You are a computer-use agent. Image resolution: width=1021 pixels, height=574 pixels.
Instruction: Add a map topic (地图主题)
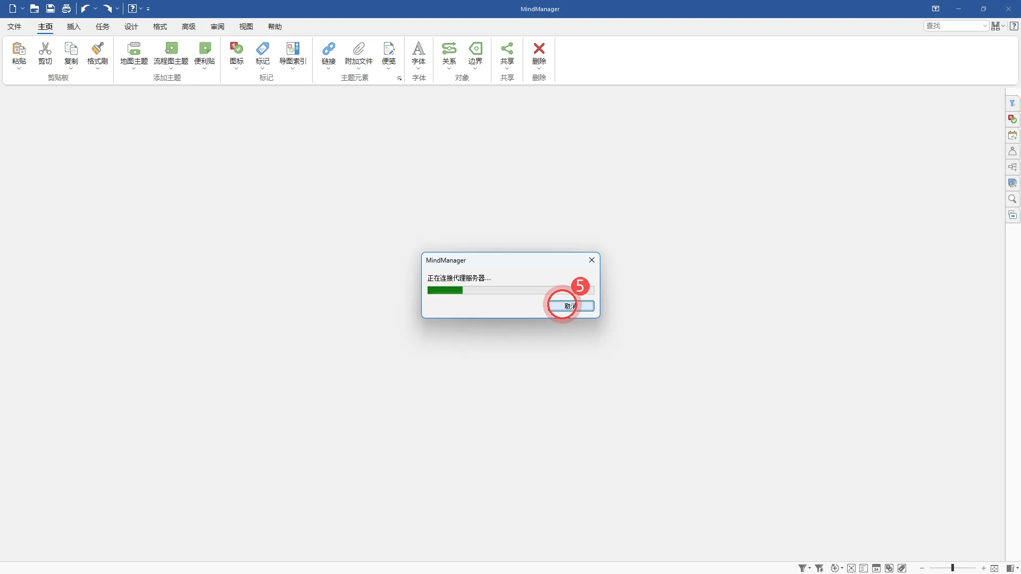click(x=134, y=49)
